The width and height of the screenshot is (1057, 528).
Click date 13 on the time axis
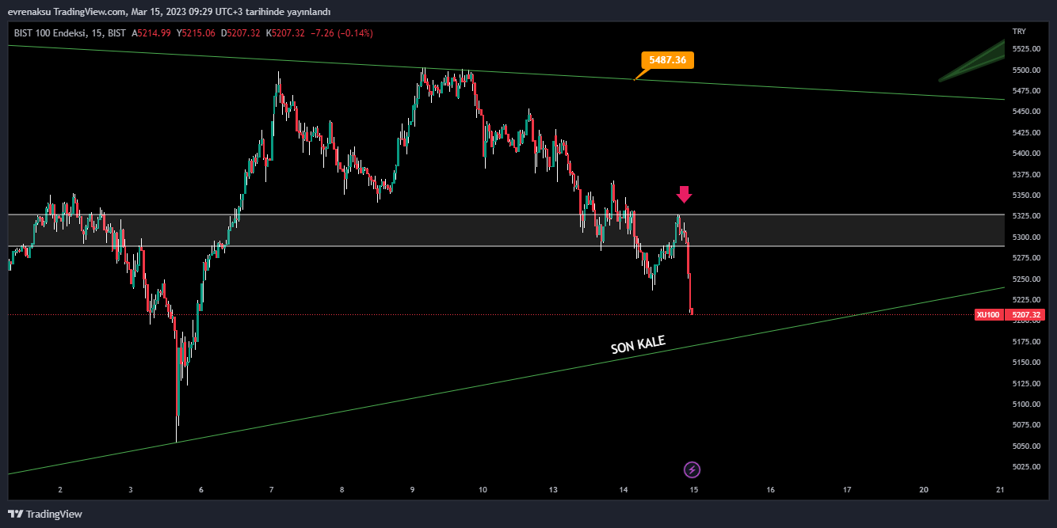click(553, 490)
